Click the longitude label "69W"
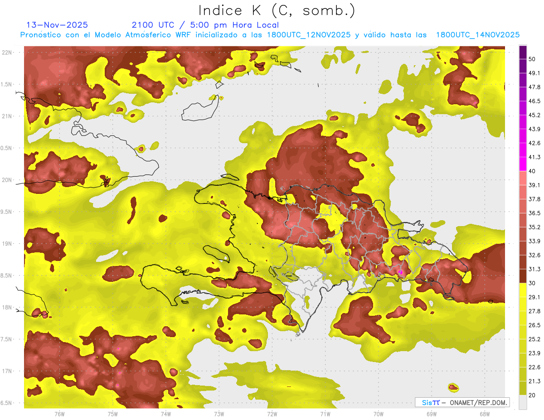544x420 pixels. (x=431, y=414)
